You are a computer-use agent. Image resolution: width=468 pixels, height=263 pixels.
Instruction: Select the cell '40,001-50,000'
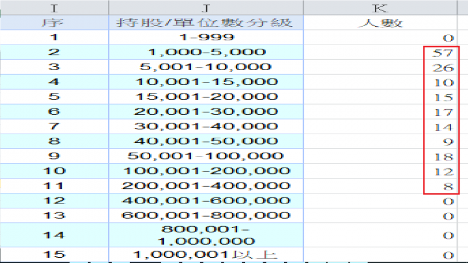coord(206,141)
